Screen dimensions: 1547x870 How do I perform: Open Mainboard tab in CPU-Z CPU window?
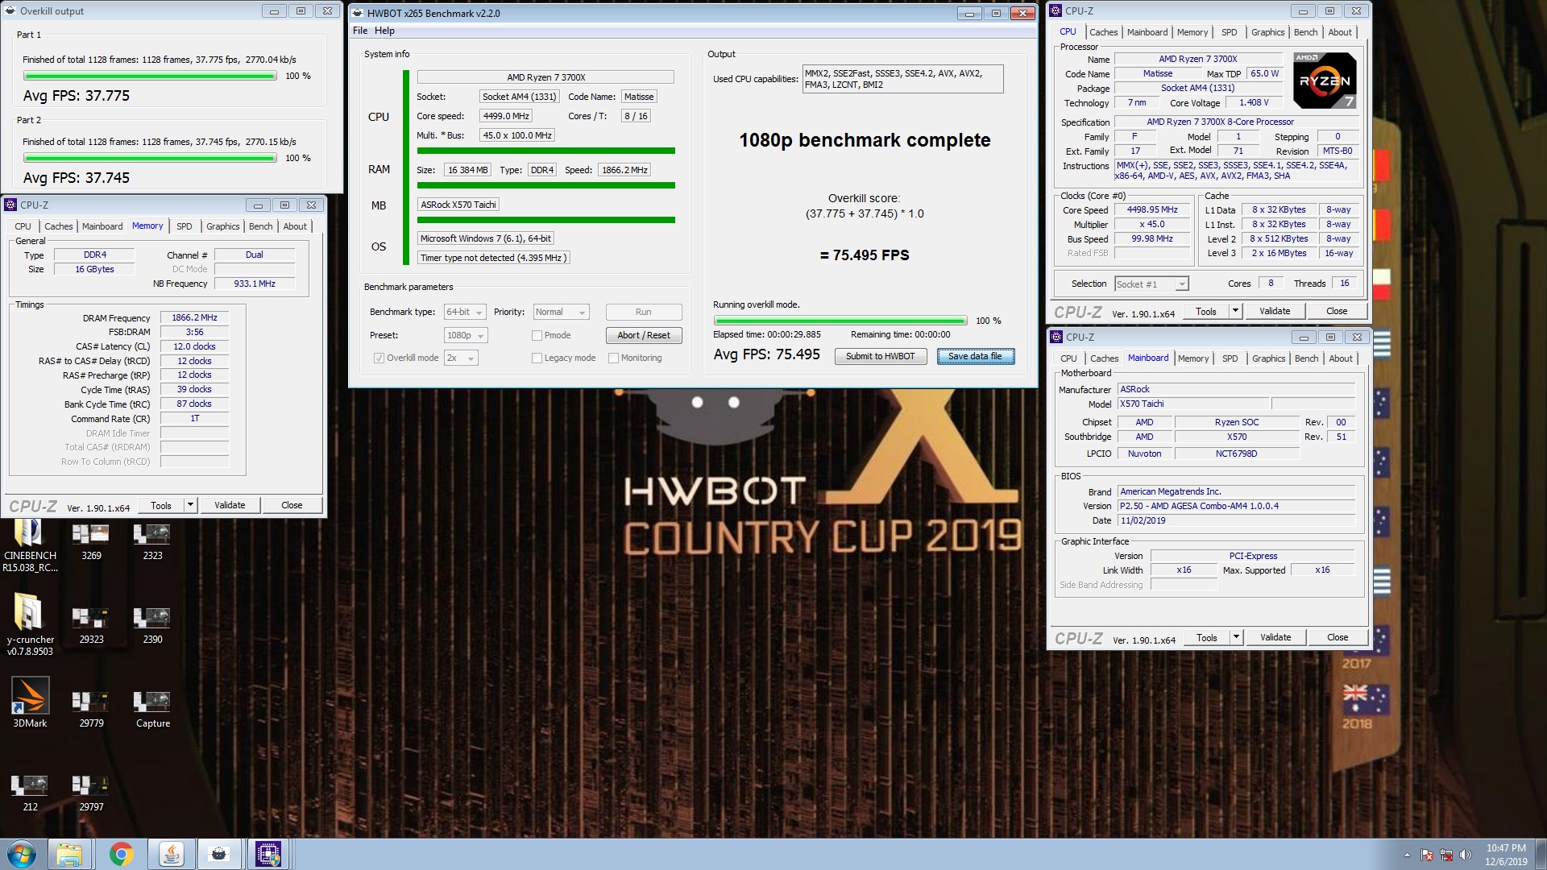pos(1147,32)
